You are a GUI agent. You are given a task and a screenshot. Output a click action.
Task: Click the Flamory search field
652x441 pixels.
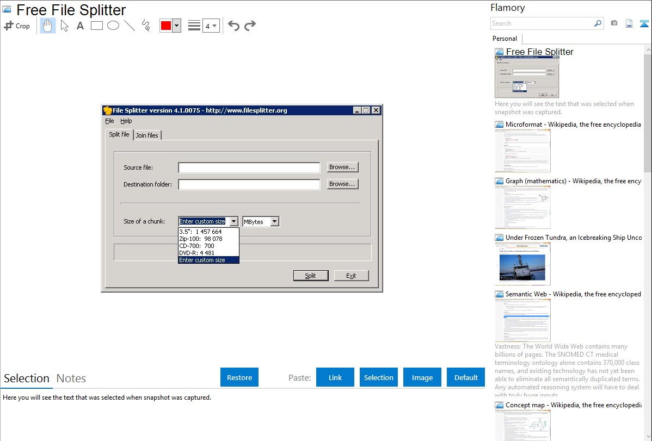[542, 23]
